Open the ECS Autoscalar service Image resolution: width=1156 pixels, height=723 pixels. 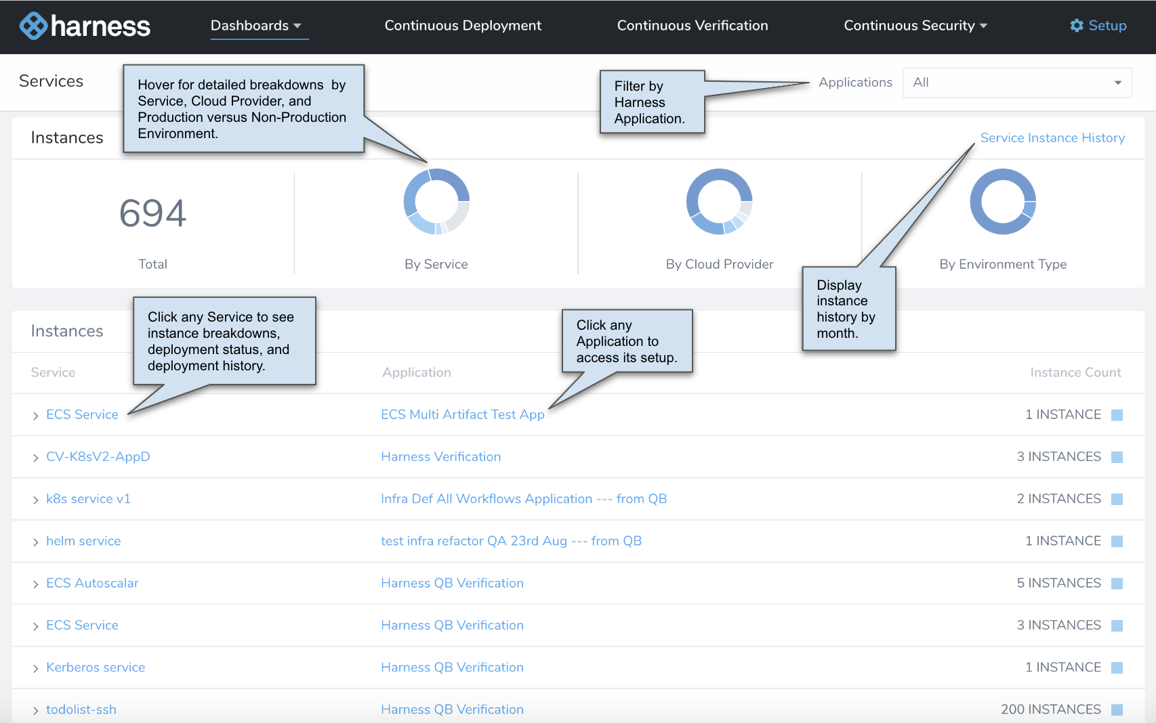pyautogui.click(x=92, y=583)
